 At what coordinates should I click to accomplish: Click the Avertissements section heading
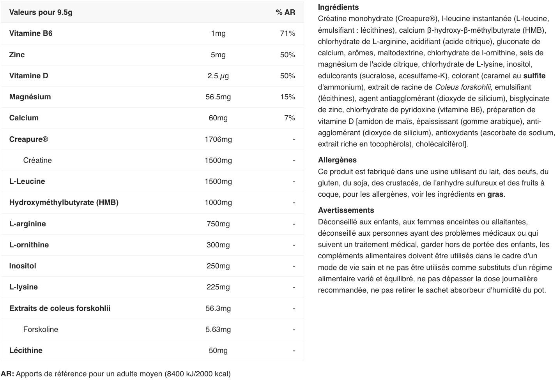pyautogui.click(x=346, y=210)
